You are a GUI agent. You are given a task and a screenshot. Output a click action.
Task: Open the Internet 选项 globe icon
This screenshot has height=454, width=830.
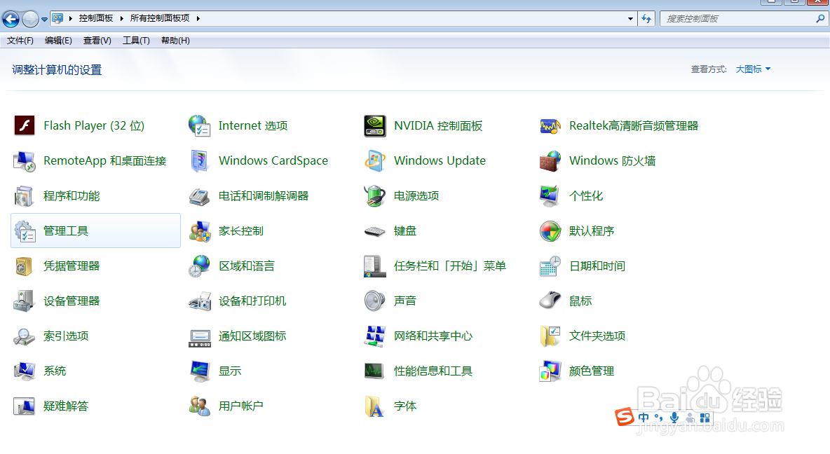pos(200,126)
